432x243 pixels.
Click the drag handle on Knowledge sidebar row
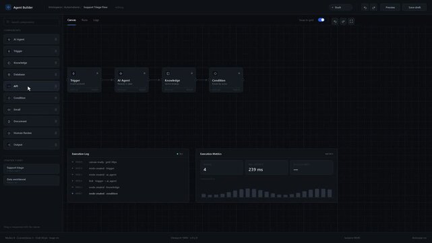[x=56, y=63]
